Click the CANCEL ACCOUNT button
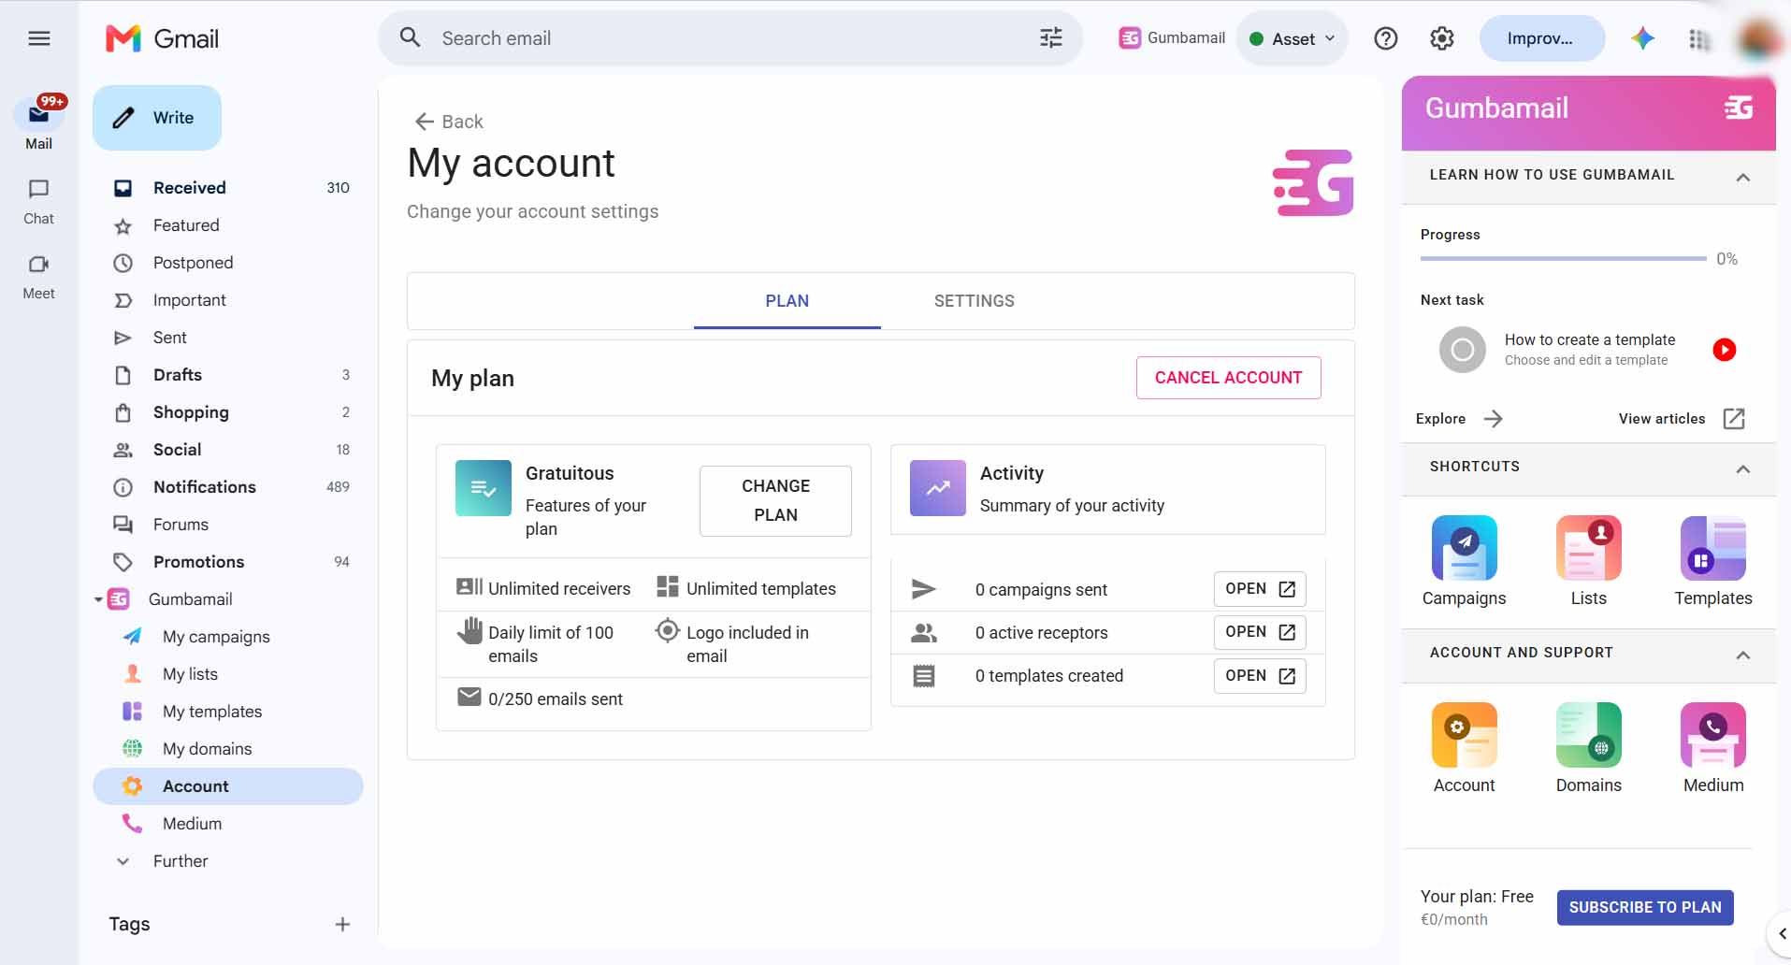This screenshot has width=1791, height=965. tap(1228, 378)
